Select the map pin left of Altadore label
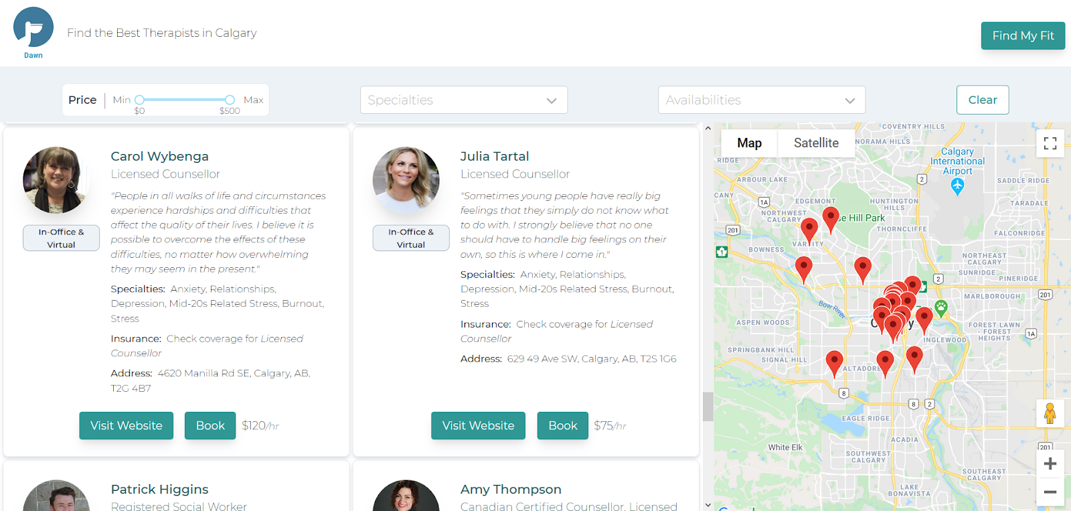 pyautogui.click(x=834, y=364)
